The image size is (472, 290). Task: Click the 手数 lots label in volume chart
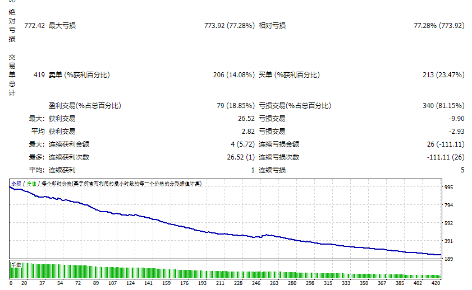16,265
